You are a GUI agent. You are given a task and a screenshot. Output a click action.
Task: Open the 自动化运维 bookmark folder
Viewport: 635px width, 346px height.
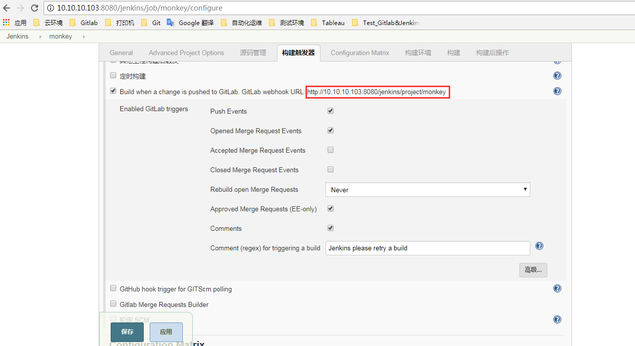[241, 23]
